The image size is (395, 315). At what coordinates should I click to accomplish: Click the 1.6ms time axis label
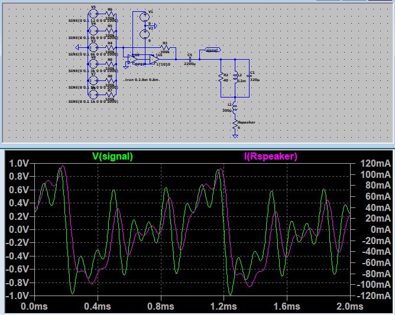(x=287, y=307)
